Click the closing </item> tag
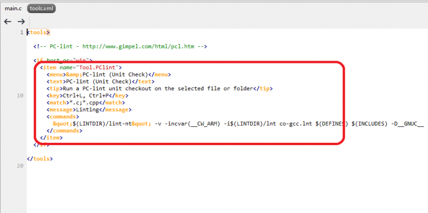 coord(51,138)
